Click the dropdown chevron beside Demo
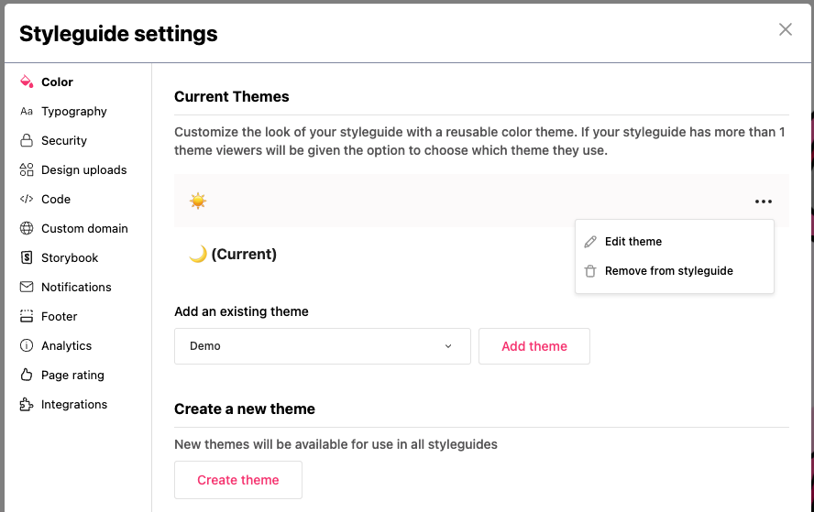Image resolution: width=814 pixels, height=512 pixels. click(448, 346)
